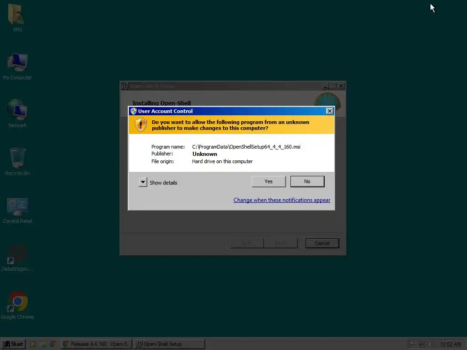Viewport: 467px width, 350px height.
Task: Expand Show details arrow in UAC dialog
Action: pyautogui.click(x=143, y=182)
